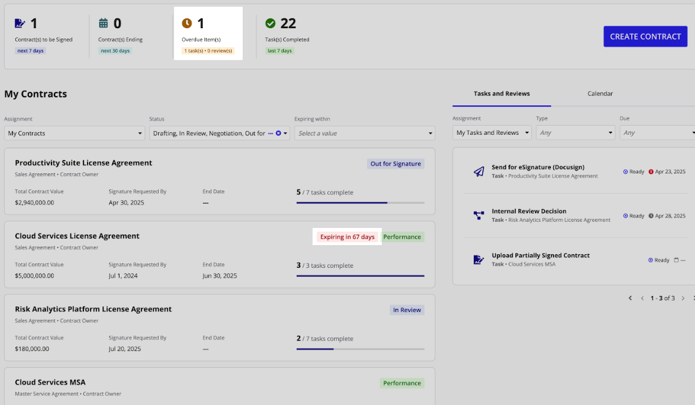Click the $180,000.00 contract value
This screenshot has width=695, height=405.
pos(32,349)
